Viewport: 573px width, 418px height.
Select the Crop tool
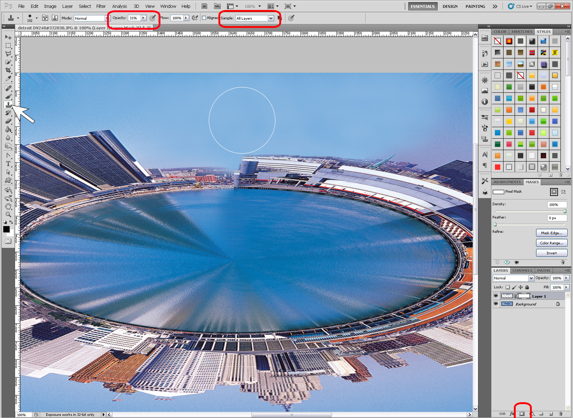click(8, 70)
